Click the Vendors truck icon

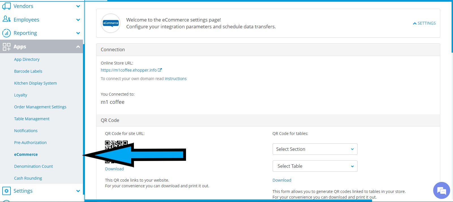pyautogui.click(x=7, y=6)
